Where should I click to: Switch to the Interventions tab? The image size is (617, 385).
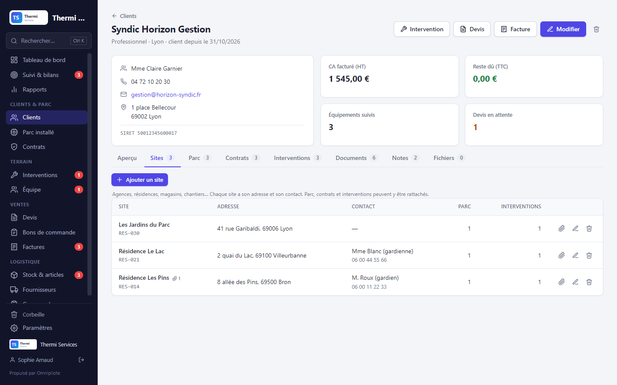[x=297, y=158]
